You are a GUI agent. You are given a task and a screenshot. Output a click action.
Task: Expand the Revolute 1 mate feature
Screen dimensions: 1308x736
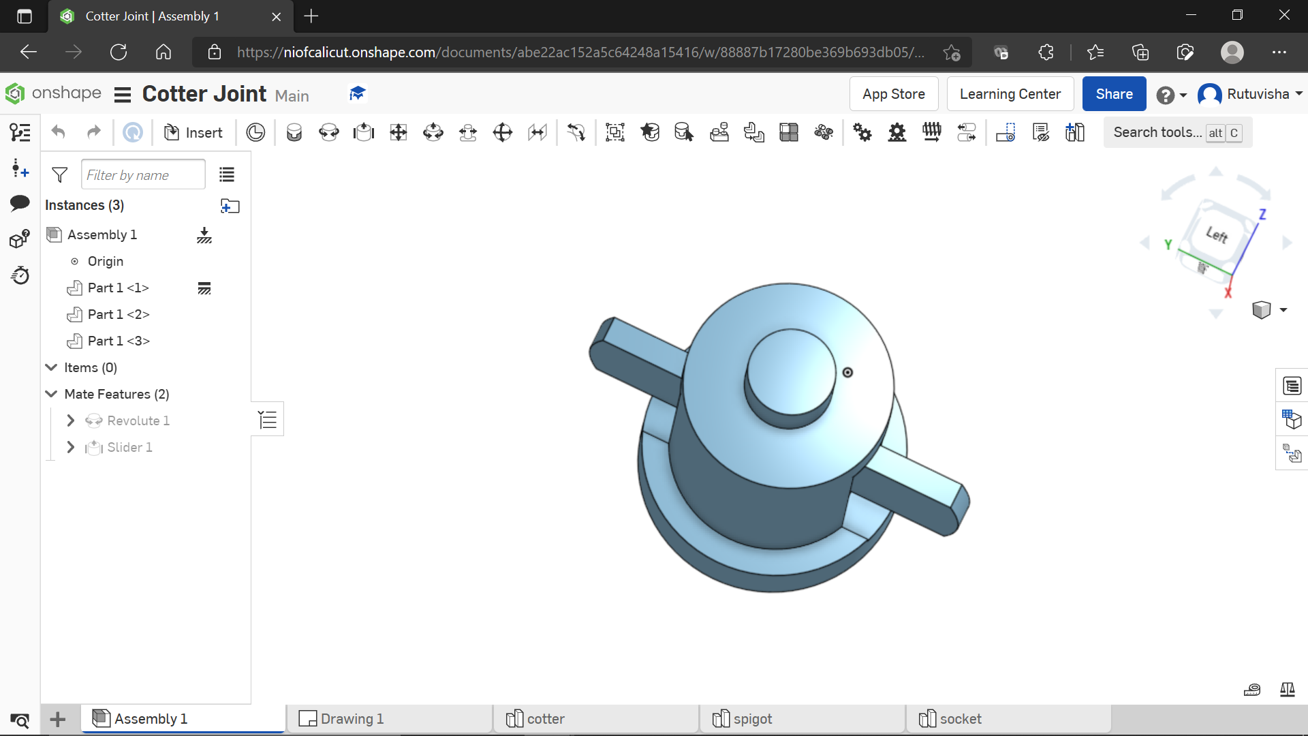71,420
